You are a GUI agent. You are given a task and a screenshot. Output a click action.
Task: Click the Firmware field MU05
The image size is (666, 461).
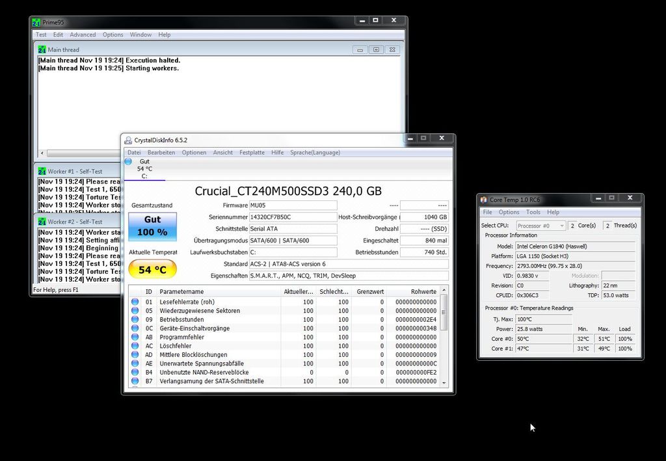click(293, 205)
